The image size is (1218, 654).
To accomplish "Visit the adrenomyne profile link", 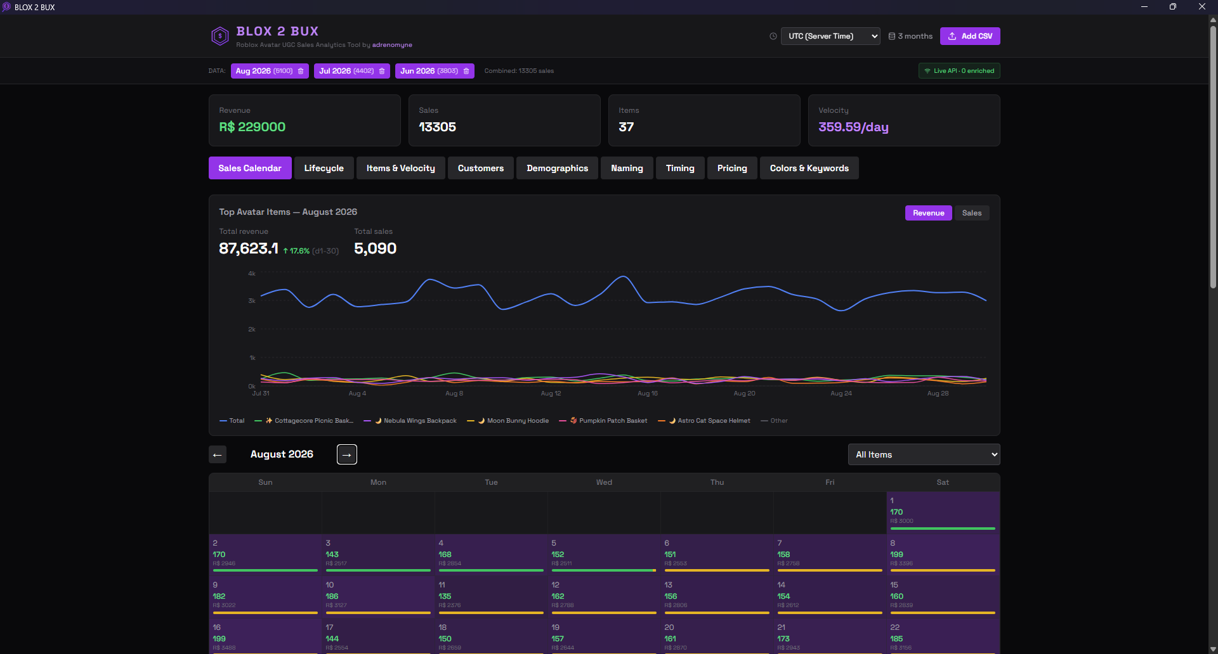I will (391, 44).
